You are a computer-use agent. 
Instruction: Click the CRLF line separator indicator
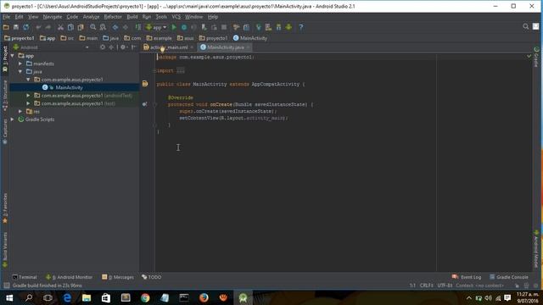pyautogui.click(x=427, y=286)
